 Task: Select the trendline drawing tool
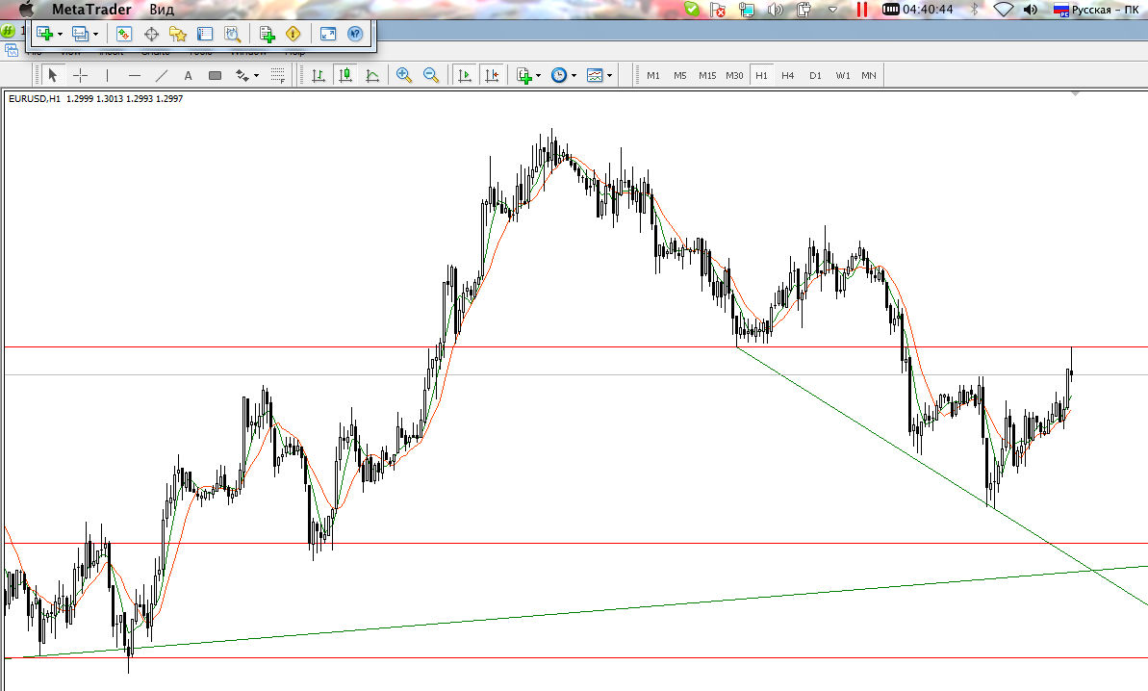point(162,75)
